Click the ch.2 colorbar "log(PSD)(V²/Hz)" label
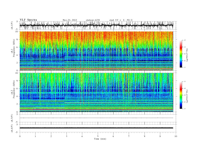 coord(187,96)
